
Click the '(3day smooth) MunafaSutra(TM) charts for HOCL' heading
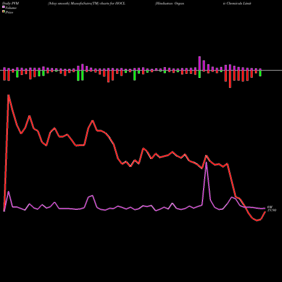87,3
